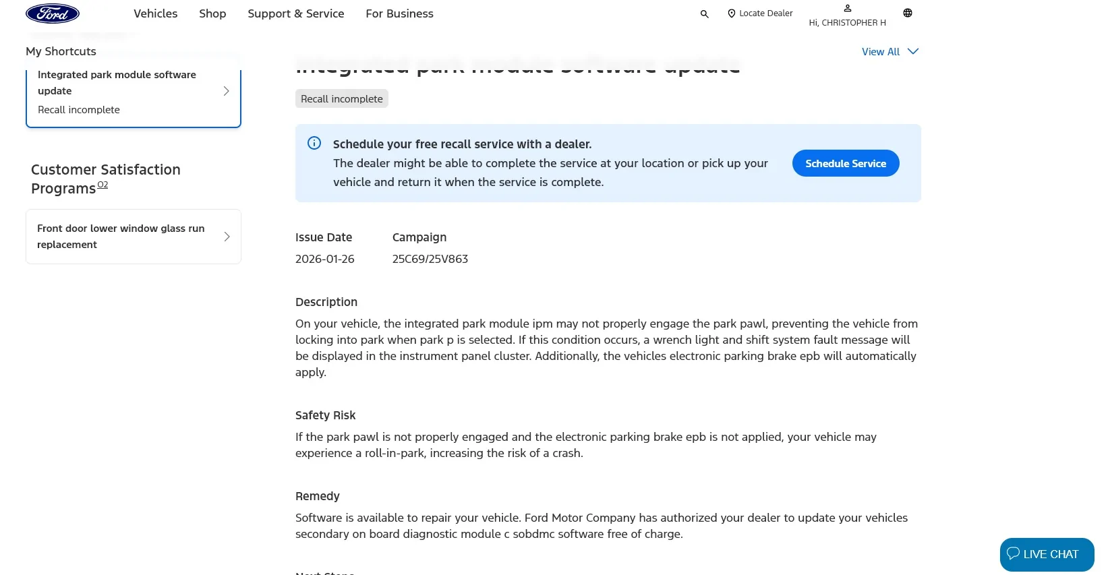Open the globe language selector
1108x575 pixels.
908,13
